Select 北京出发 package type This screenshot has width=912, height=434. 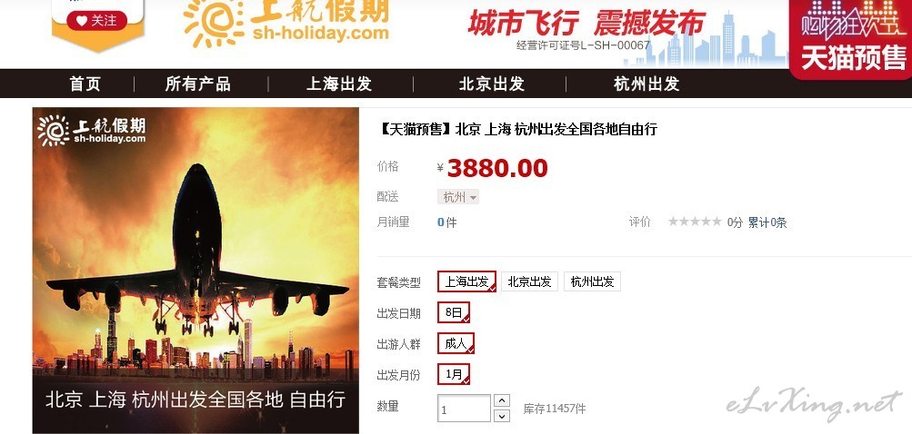pos(529,281)
